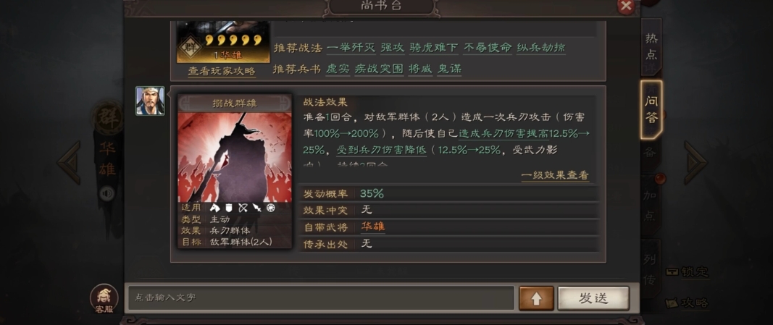Screen dimensions: 773x325
Task: Close the 尚书台 window
Action: [x=626, y=6]
